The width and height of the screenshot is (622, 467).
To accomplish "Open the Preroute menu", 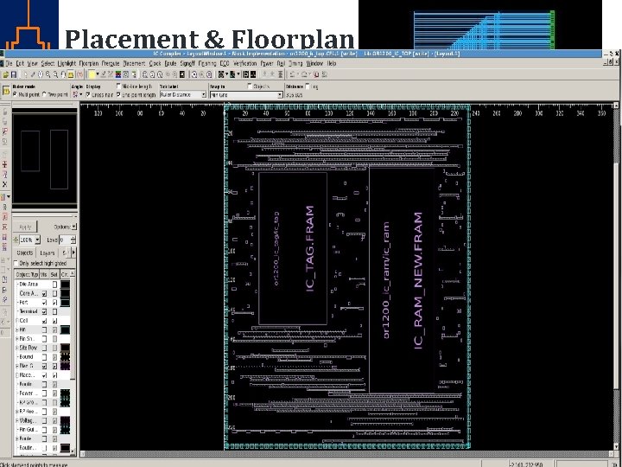I will tap(111, 63).
